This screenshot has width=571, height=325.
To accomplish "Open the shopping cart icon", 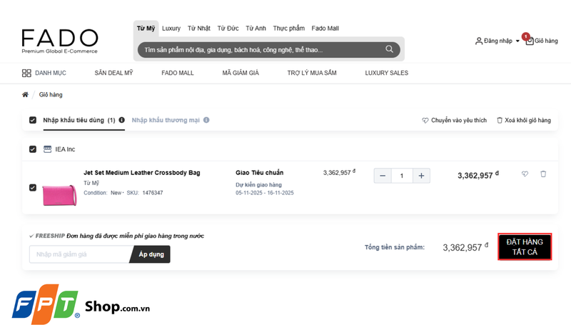I will [530, 41].
